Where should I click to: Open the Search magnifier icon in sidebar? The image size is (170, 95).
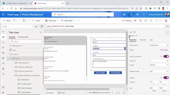pyautogui.click(x=3, y=74)
